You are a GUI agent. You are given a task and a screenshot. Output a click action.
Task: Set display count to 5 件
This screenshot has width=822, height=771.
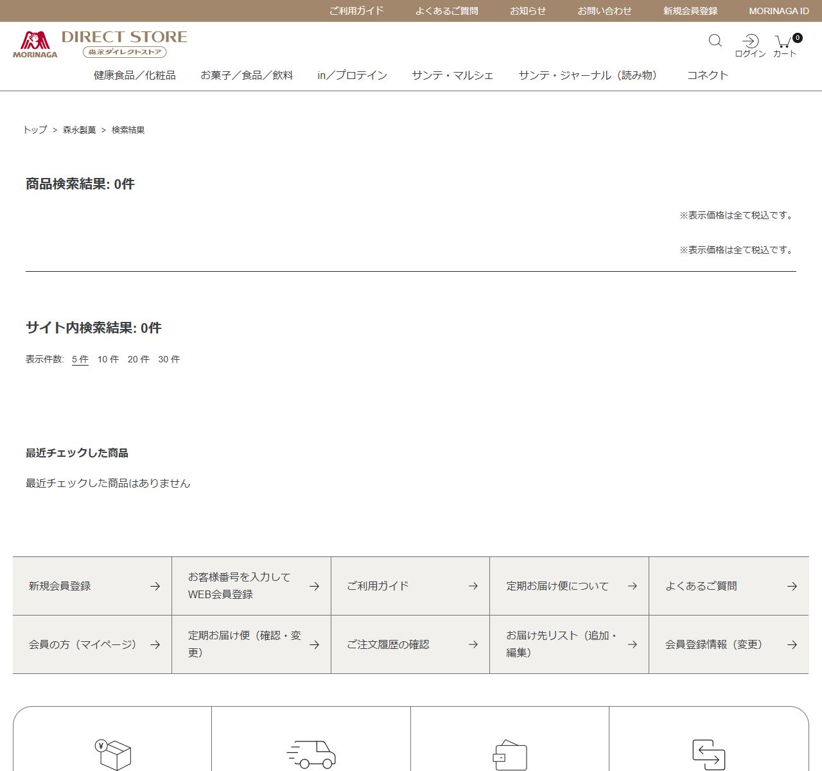80,359
